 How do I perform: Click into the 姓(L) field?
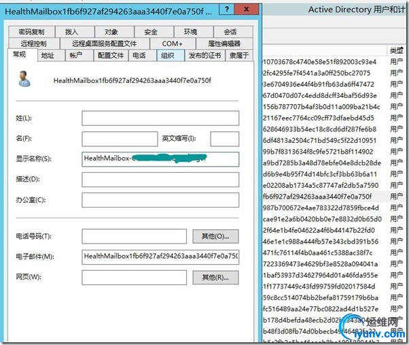[x=160, y=118]
